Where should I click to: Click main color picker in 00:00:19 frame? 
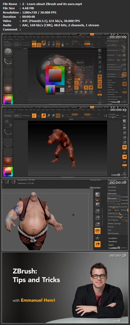click(8, 172)
